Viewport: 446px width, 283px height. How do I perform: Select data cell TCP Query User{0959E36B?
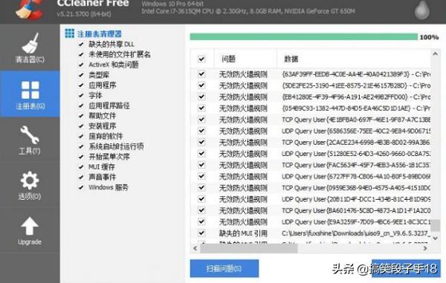356,188
